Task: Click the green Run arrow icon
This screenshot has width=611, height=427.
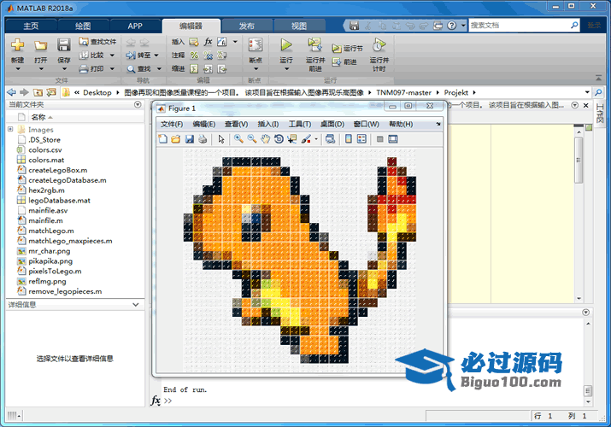Action: point(286,44)
